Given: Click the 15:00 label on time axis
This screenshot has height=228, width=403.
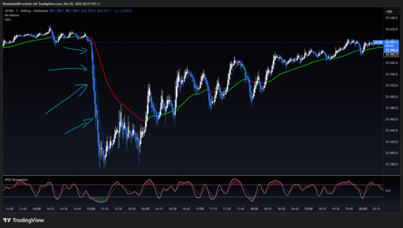Looking at the screenshot, I should tap(90, 208).
